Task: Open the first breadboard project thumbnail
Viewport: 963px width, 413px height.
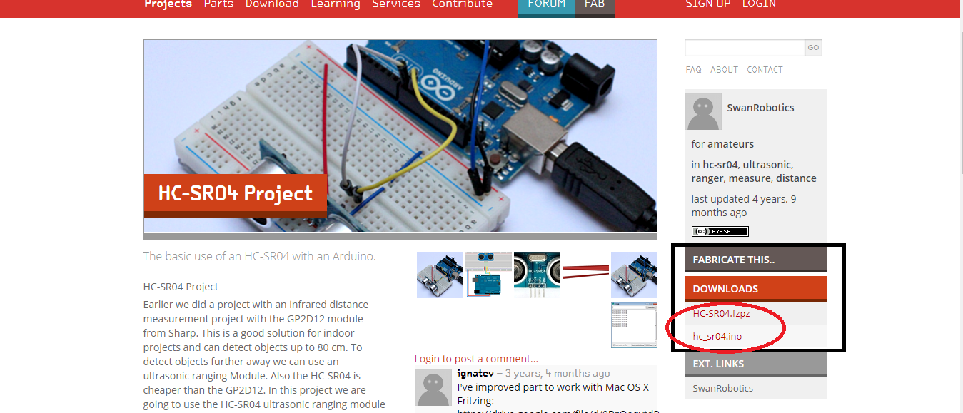Action: click(x=440, y=274)
